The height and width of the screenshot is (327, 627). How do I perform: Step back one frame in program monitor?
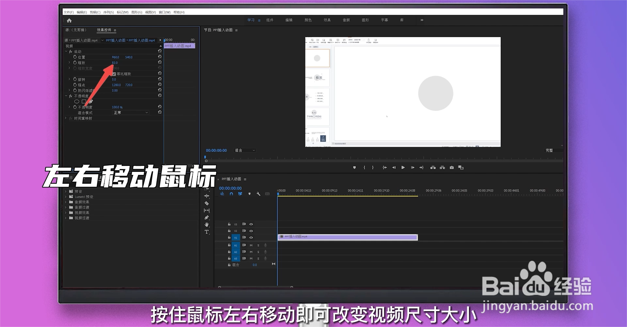394,168
